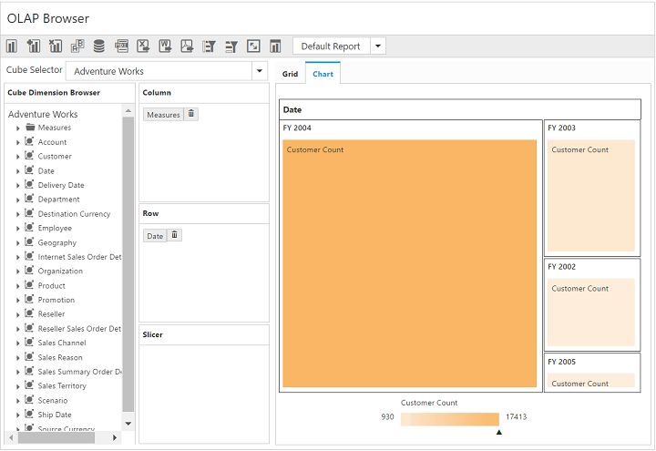The width and height of the screenshot is (656, 451).
Task: Click the black triangle legend marker
Action: click(x=499, y=432)
